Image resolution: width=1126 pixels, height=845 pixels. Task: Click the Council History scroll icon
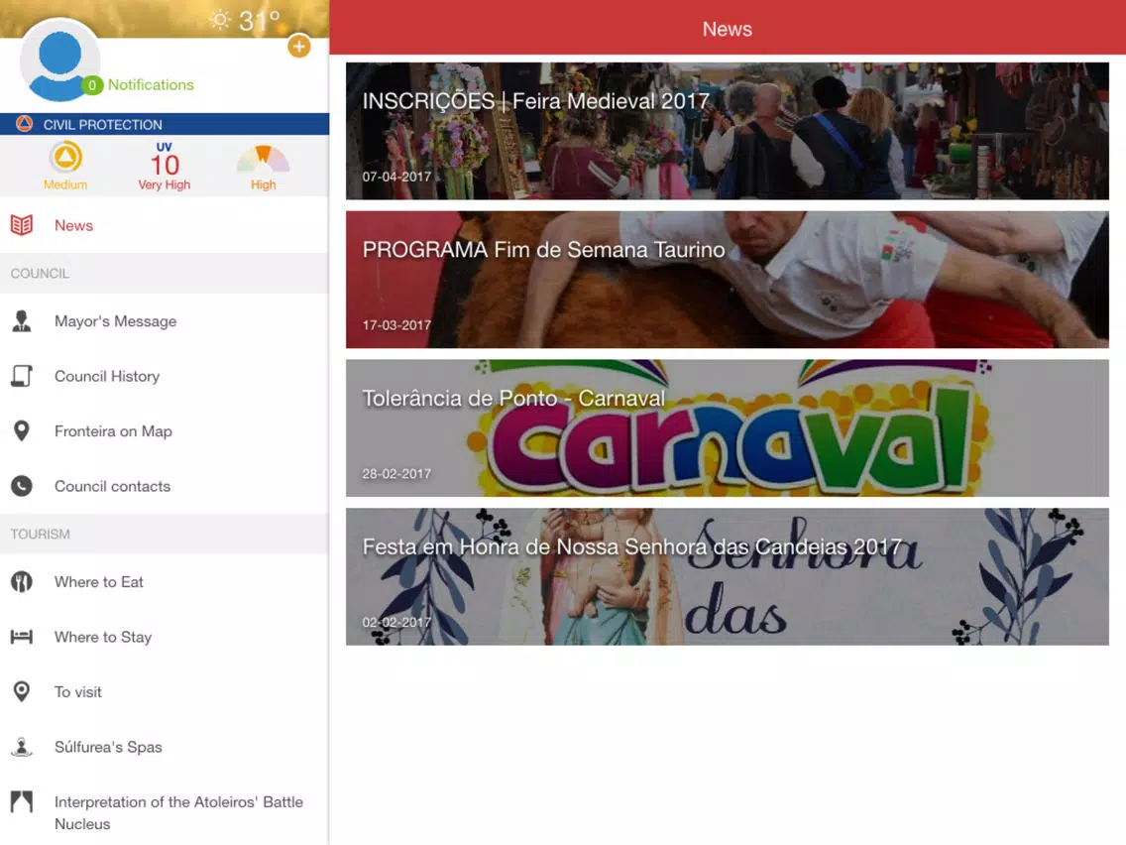22,376
